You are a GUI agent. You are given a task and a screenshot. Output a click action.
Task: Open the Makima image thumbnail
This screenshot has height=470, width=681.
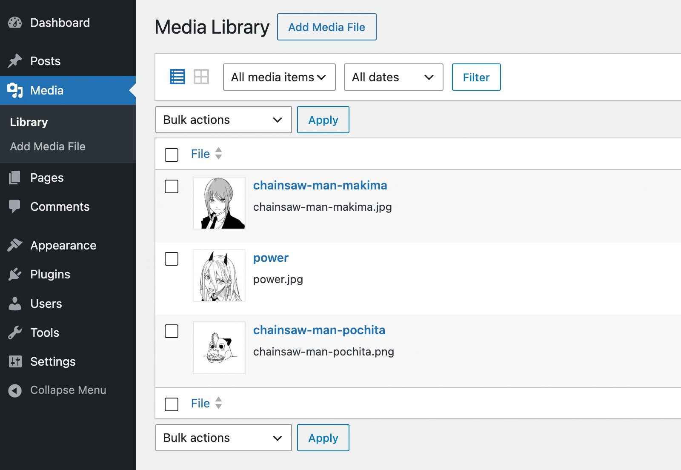[x=219, y=203]
